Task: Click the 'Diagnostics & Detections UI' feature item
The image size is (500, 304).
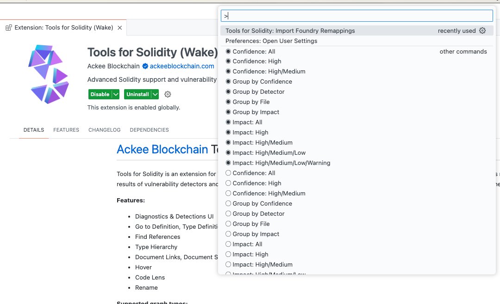Action: pyautogui.click(x=175, y=217)
